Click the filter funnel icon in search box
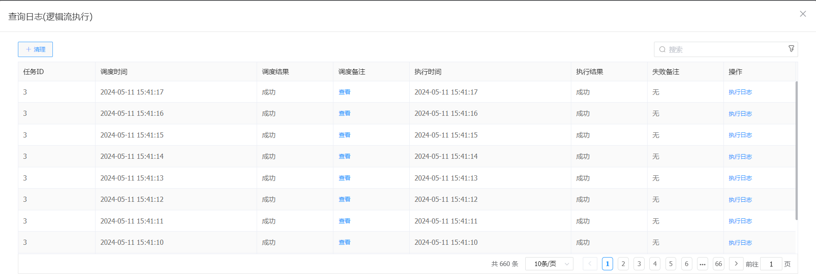The image size is (816, 275). 791,49
